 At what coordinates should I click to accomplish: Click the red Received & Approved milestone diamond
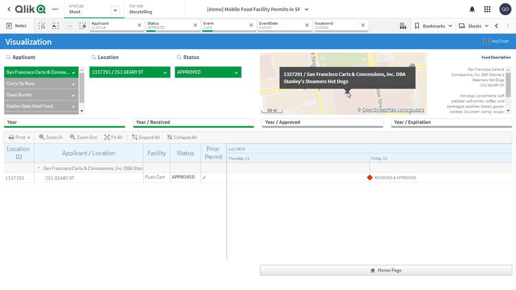point(370,177)
